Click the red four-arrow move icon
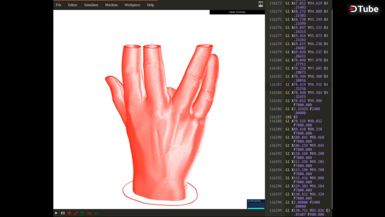Viewport: 385px width, 217px height. pyautogui.click(x=69, y=213)
